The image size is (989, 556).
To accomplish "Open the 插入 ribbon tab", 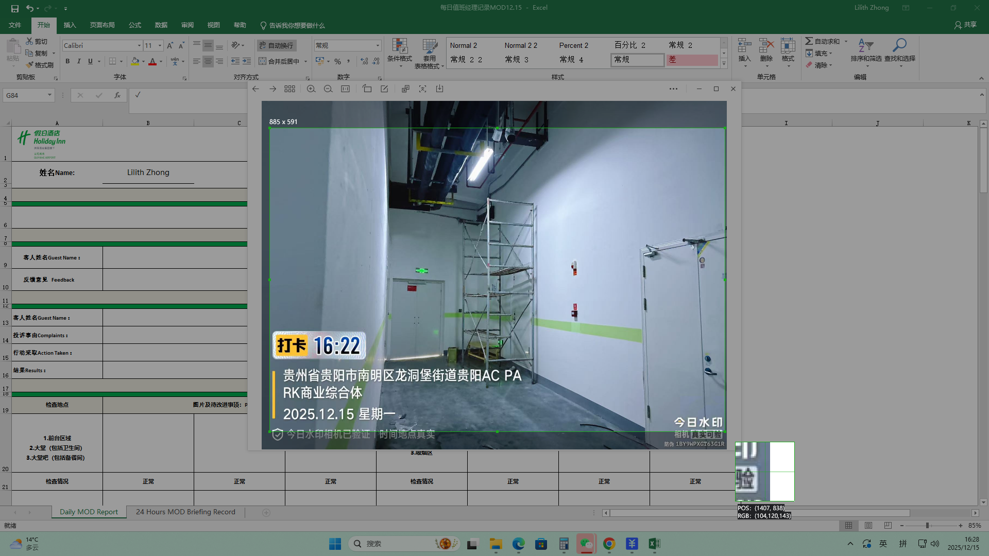I will tap(70, 25).
